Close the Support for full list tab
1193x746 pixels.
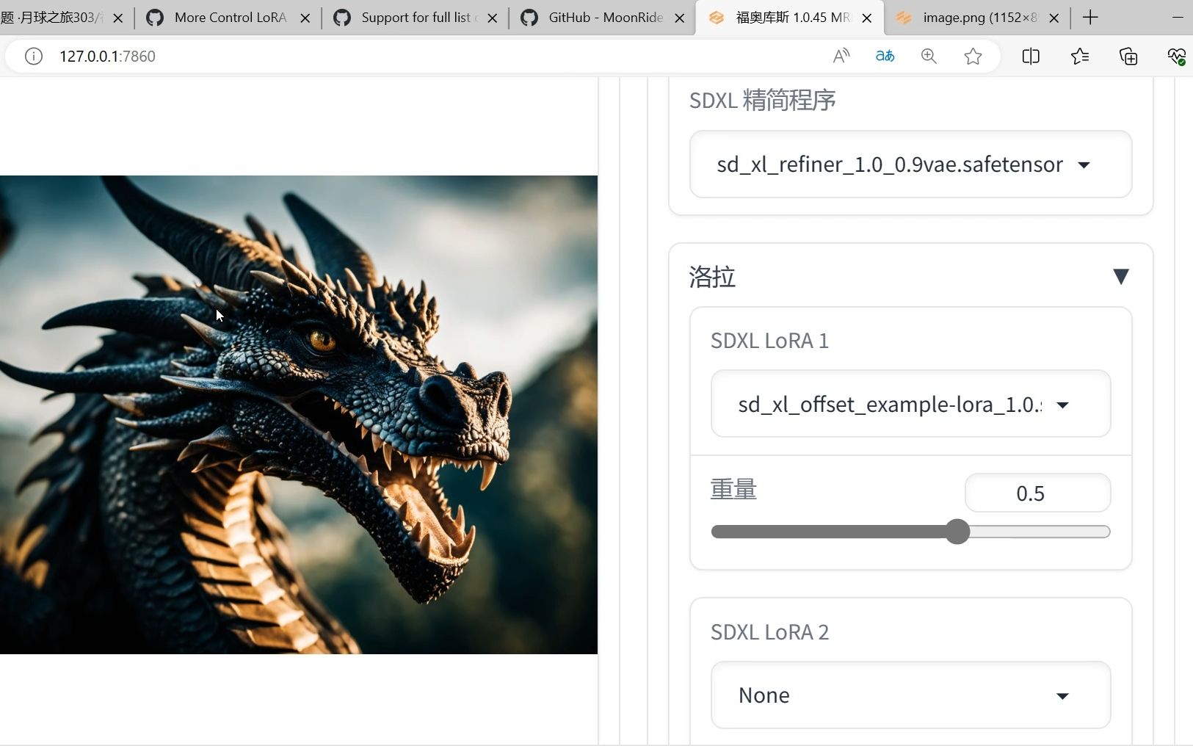click(493, 18)
